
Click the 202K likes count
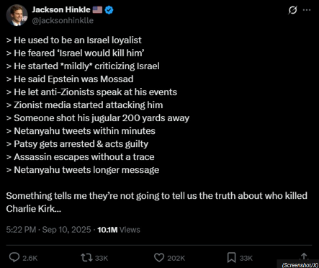pyautogui.click(x=176, y=258)
